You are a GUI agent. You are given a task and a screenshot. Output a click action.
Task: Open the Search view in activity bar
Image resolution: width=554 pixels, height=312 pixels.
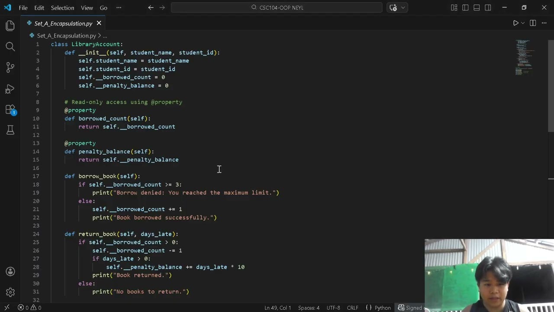pyautogui.click(x=10, y=46)
